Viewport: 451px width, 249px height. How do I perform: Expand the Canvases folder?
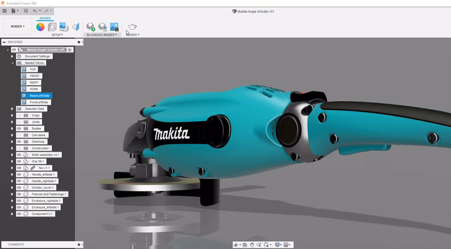pos(12,135)
